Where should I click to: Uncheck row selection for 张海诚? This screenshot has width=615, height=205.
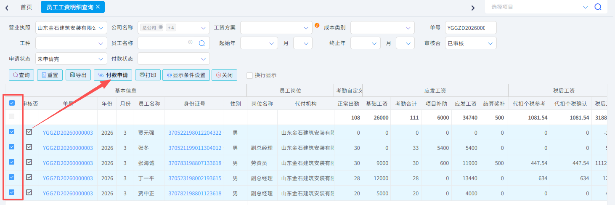(x=12, y=162)
